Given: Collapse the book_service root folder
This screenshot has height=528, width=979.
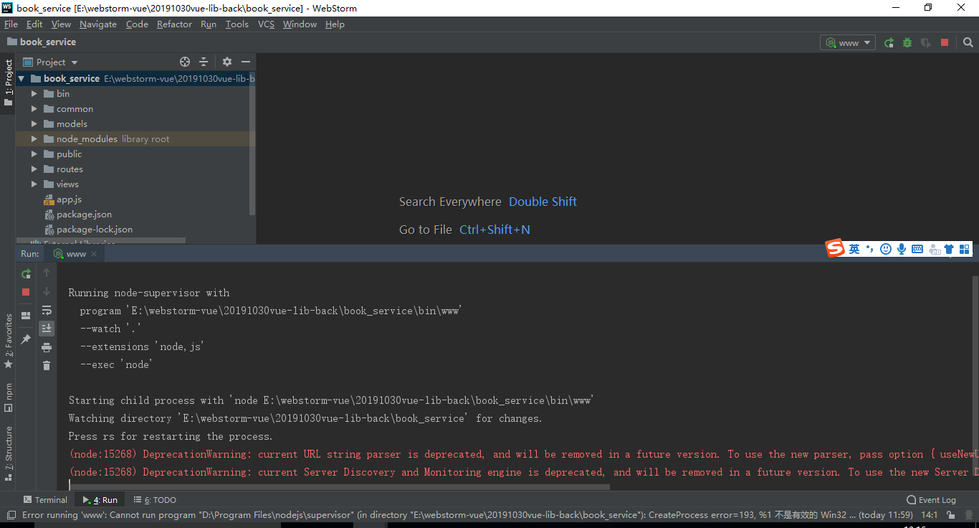Looking at the screenshot, I should tap(20, 78).
